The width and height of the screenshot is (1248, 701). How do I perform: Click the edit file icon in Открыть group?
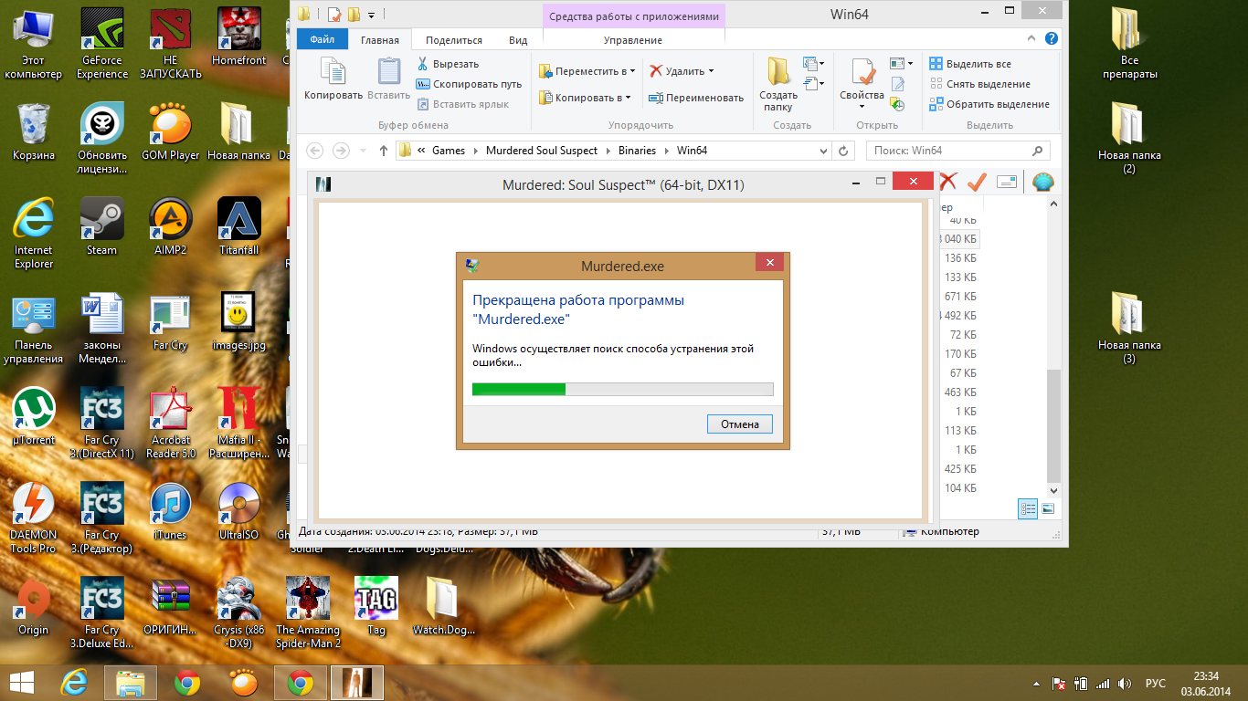tap(897, 84)
